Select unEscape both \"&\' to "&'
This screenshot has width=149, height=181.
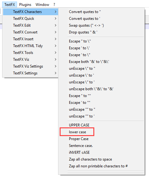coord(101,89)
